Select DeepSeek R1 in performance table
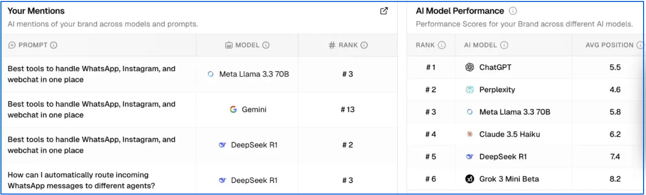This screenshot has height=195, width=646. (503, 156)
